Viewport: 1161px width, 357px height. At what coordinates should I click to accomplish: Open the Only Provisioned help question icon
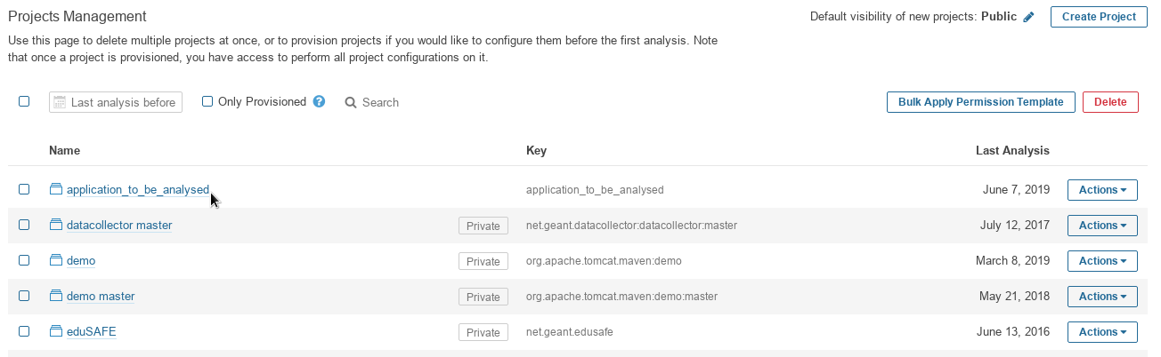(319, 102)
